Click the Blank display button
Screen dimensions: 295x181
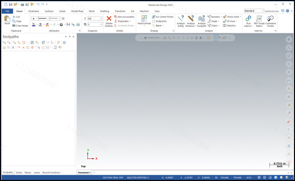click(158, 26)
